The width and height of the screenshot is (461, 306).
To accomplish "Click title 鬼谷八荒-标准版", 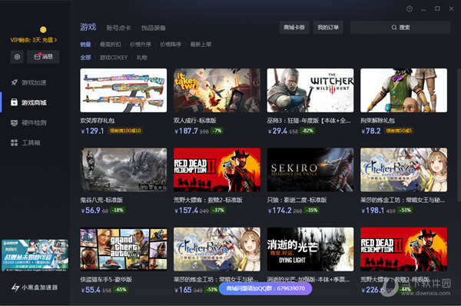I will 101,200.
